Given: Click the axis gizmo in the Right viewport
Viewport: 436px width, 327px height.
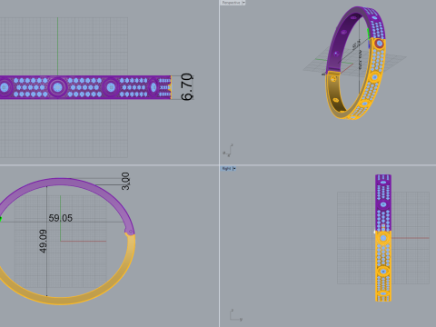Looking at the screenshot, I should [x=236, y=315].
